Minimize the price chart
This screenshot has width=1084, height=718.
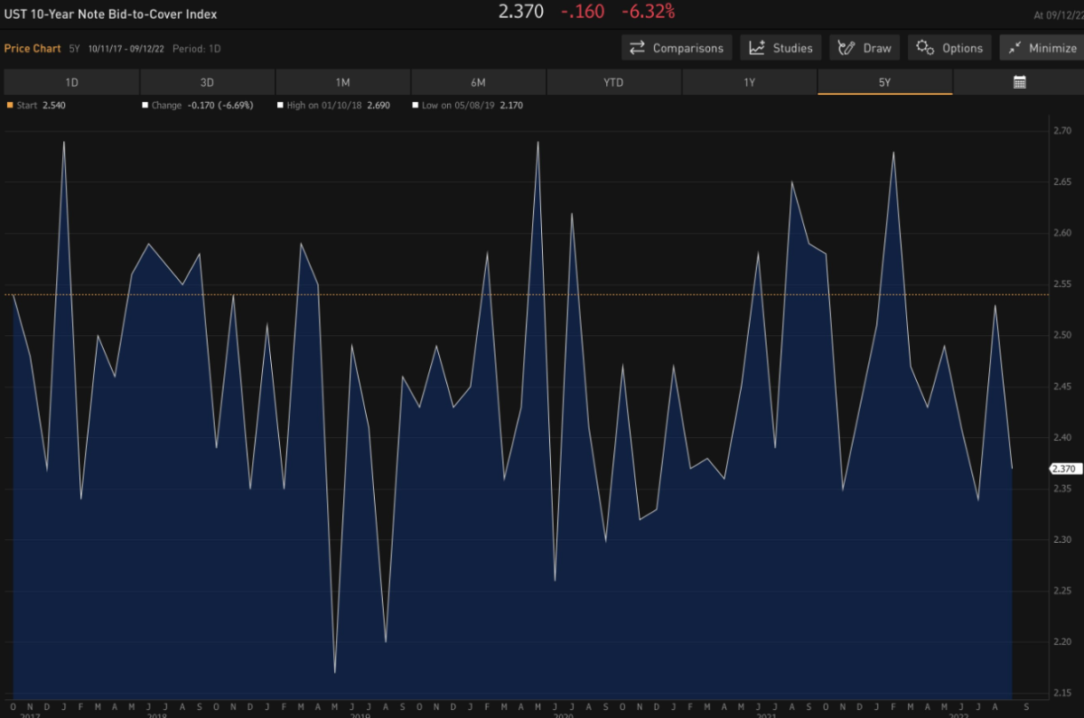(1041, 48)
